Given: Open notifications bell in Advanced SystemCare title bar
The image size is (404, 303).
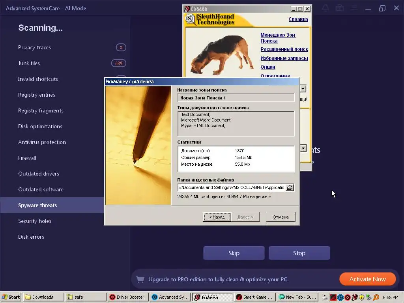Looking at the screenshot, I should pyautogui.click(x=325, y=8).
